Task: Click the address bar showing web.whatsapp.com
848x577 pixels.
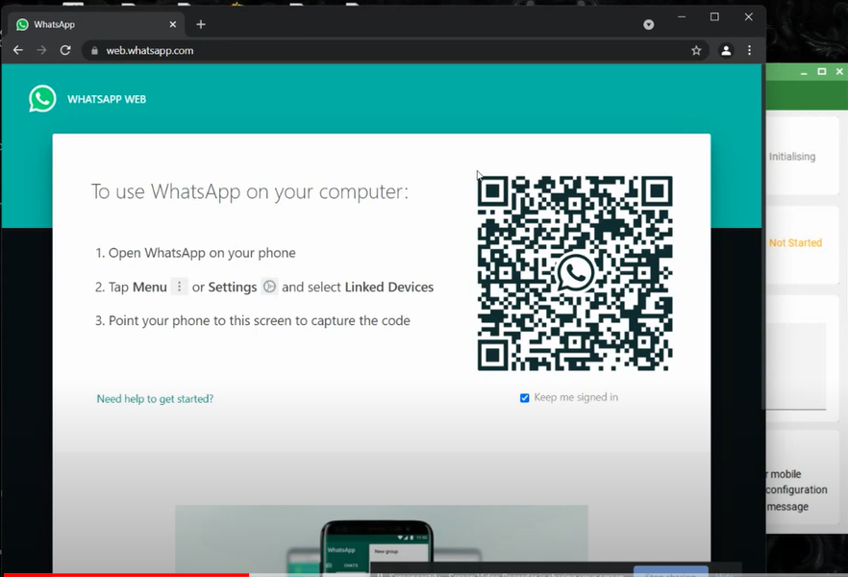Action: pyautogui.click(x=385, y=51)
